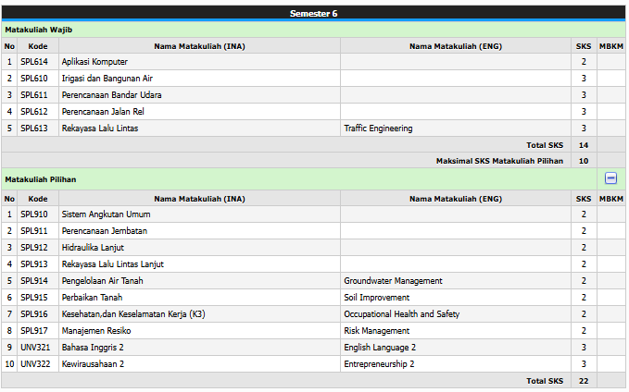
Task: Click the Maksimal SKS Matakuliah Pilihan label
Action: pos(499,161)
